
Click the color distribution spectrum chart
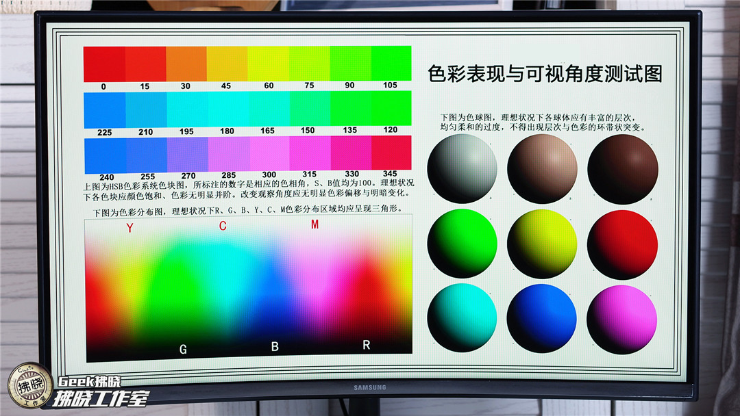point(249,287)
